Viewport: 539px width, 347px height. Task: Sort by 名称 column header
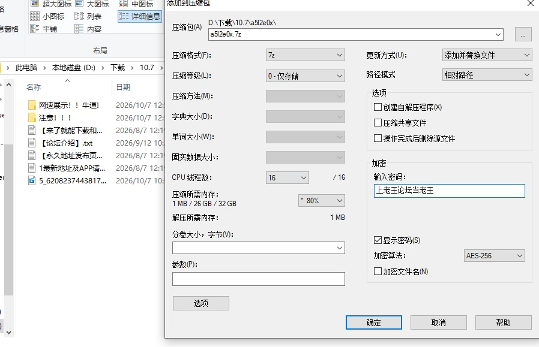pyautogui.click(x=34, y=87)
